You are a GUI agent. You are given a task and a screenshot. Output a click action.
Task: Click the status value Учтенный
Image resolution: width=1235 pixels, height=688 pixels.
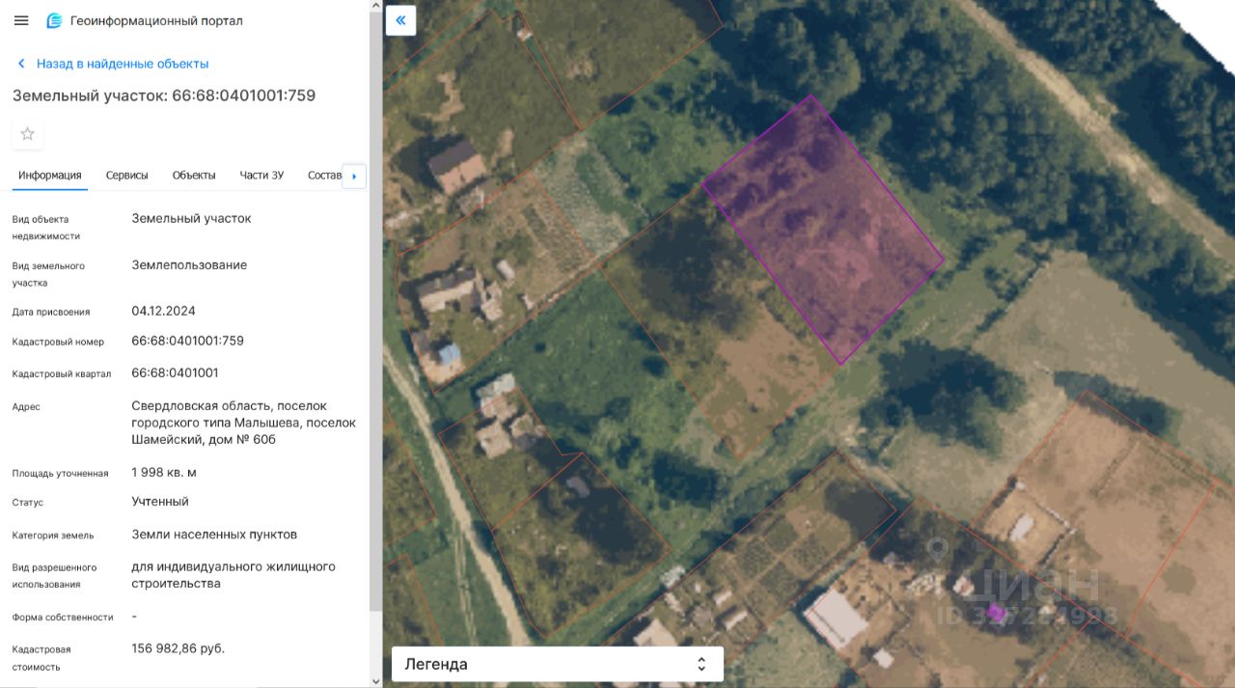point(160,502)
